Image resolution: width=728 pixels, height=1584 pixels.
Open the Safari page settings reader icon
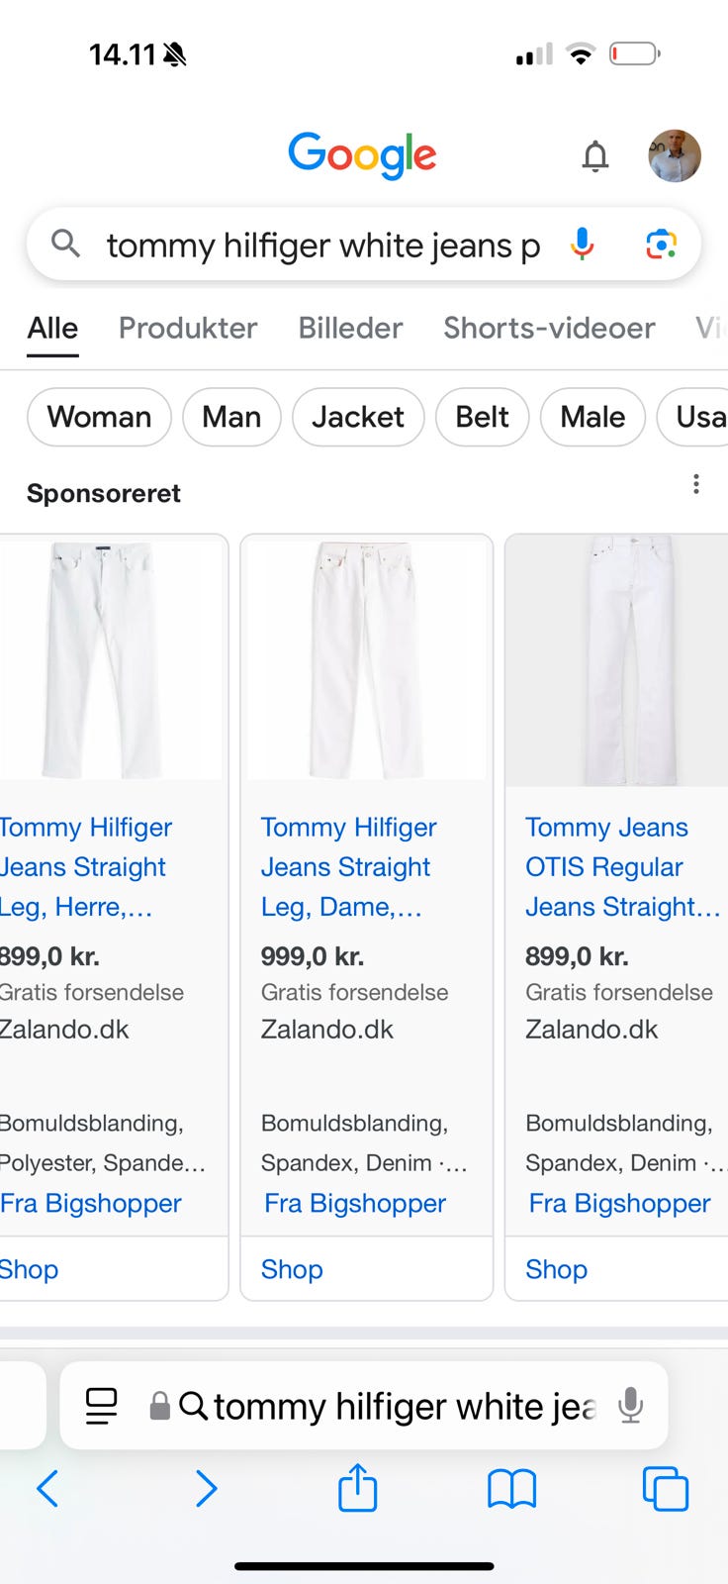pyautogui.click(x=101, y=1406)
